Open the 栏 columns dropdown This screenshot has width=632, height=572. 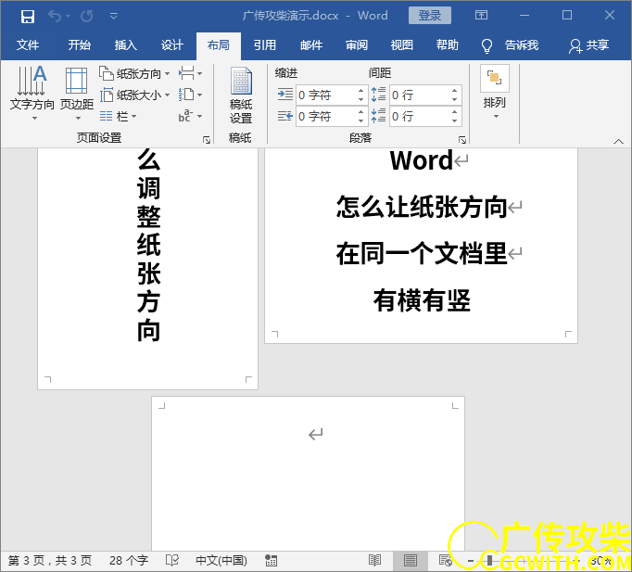pyautogui.click(x=119, y=117)
